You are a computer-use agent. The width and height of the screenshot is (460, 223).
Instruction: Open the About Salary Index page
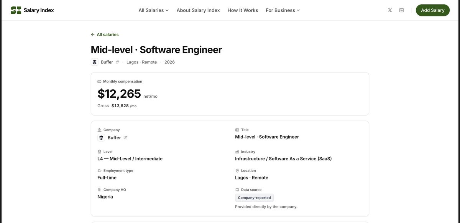tap(198, 10)
